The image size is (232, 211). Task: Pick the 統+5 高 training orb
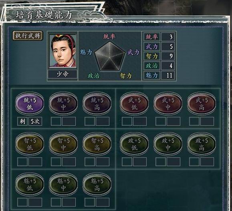tap(97, 103)
